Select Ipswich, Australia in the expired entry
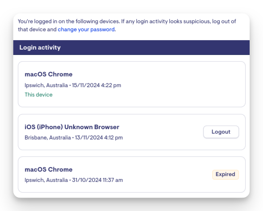263x211 pixels. (46, 180)
